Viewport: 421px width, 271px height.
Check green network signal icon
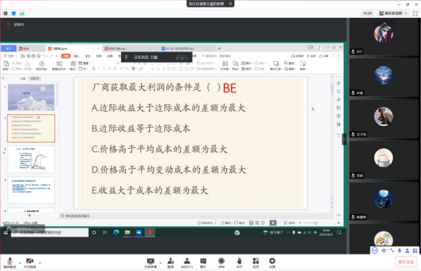pyautogui.click(x=22, y=13)
